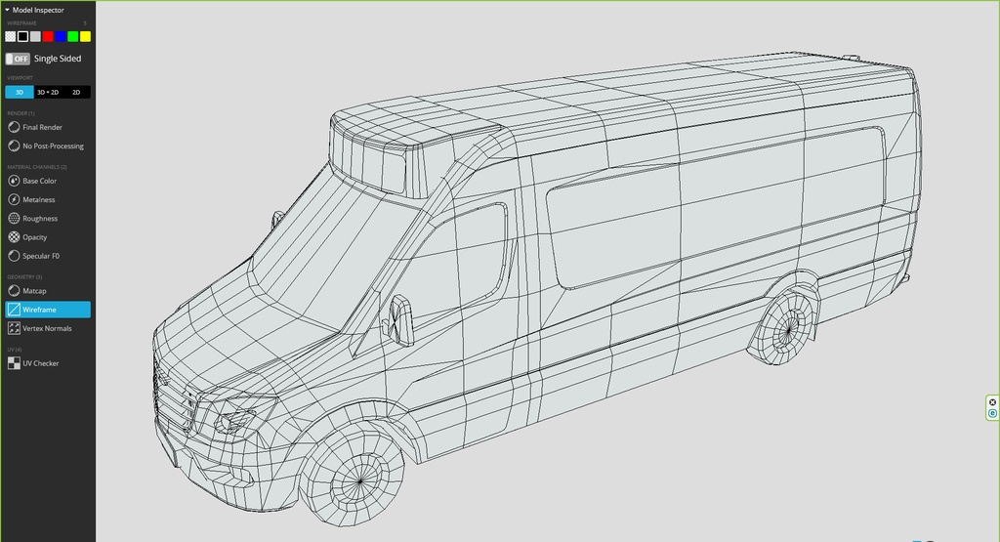View the Roughness channel

click(x=39, y=218)
